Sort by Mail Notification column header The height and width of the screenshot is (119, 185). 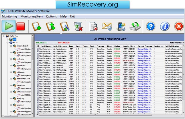(172, 46)
